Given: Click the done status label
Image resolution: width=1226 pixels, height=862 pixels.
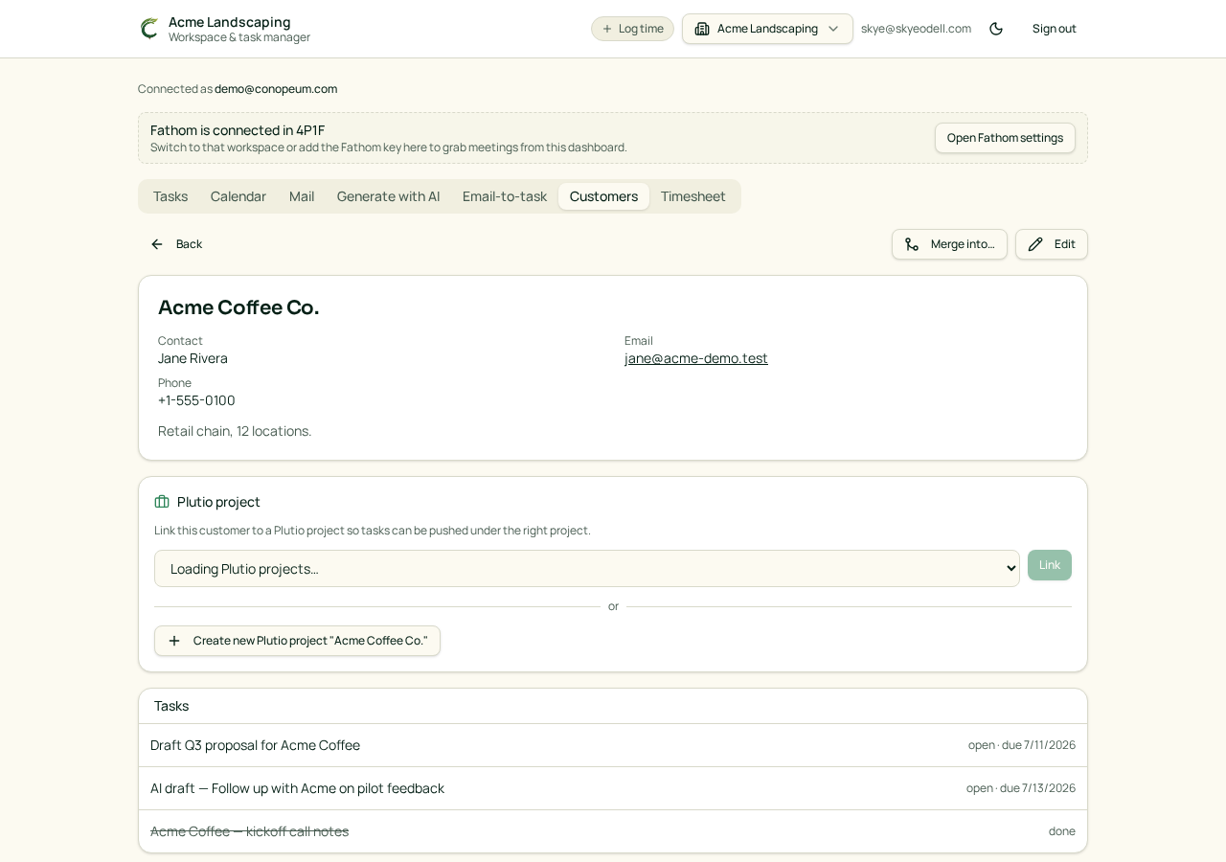Looking at the screenshot, I should pyautogui.click(x=1062, y=831).
